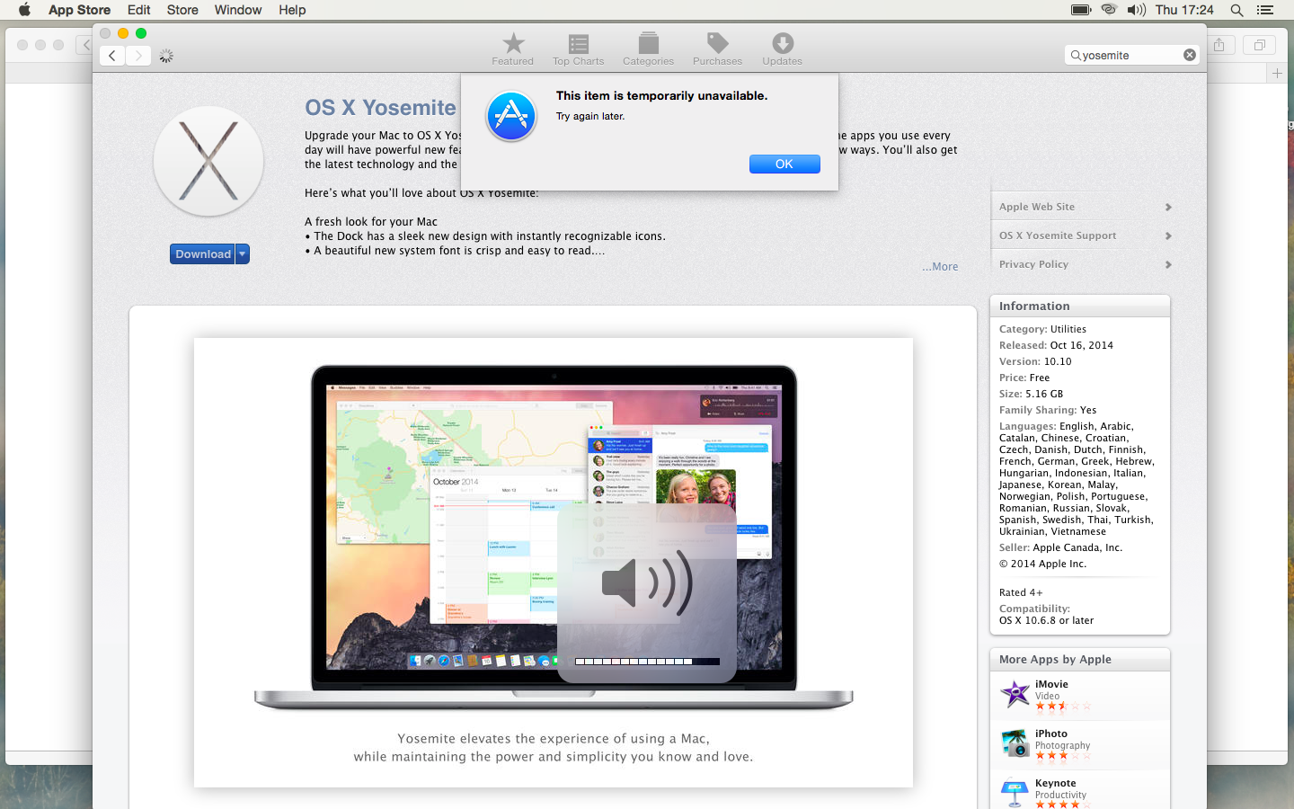Click the loading spinner in toolbar
Image resolution: width=1294 pixels, height=809 pixels.
click(x=166, y=56)
